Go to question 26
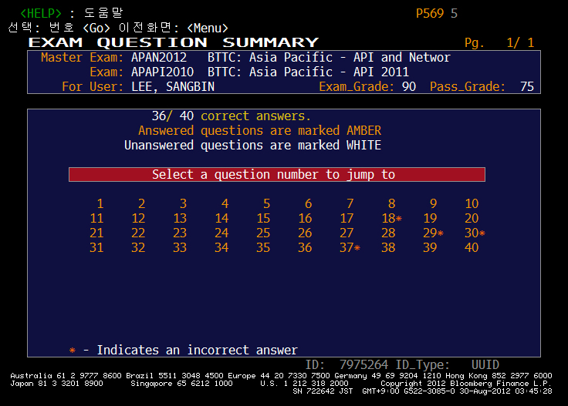568x406 pixels. pyautogui.click(x=305, y=233)
